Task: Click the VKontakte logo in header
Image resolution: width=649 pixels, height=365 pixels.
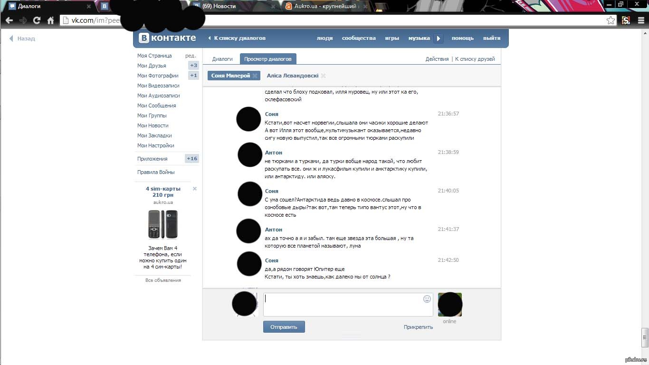Action: 167,38
